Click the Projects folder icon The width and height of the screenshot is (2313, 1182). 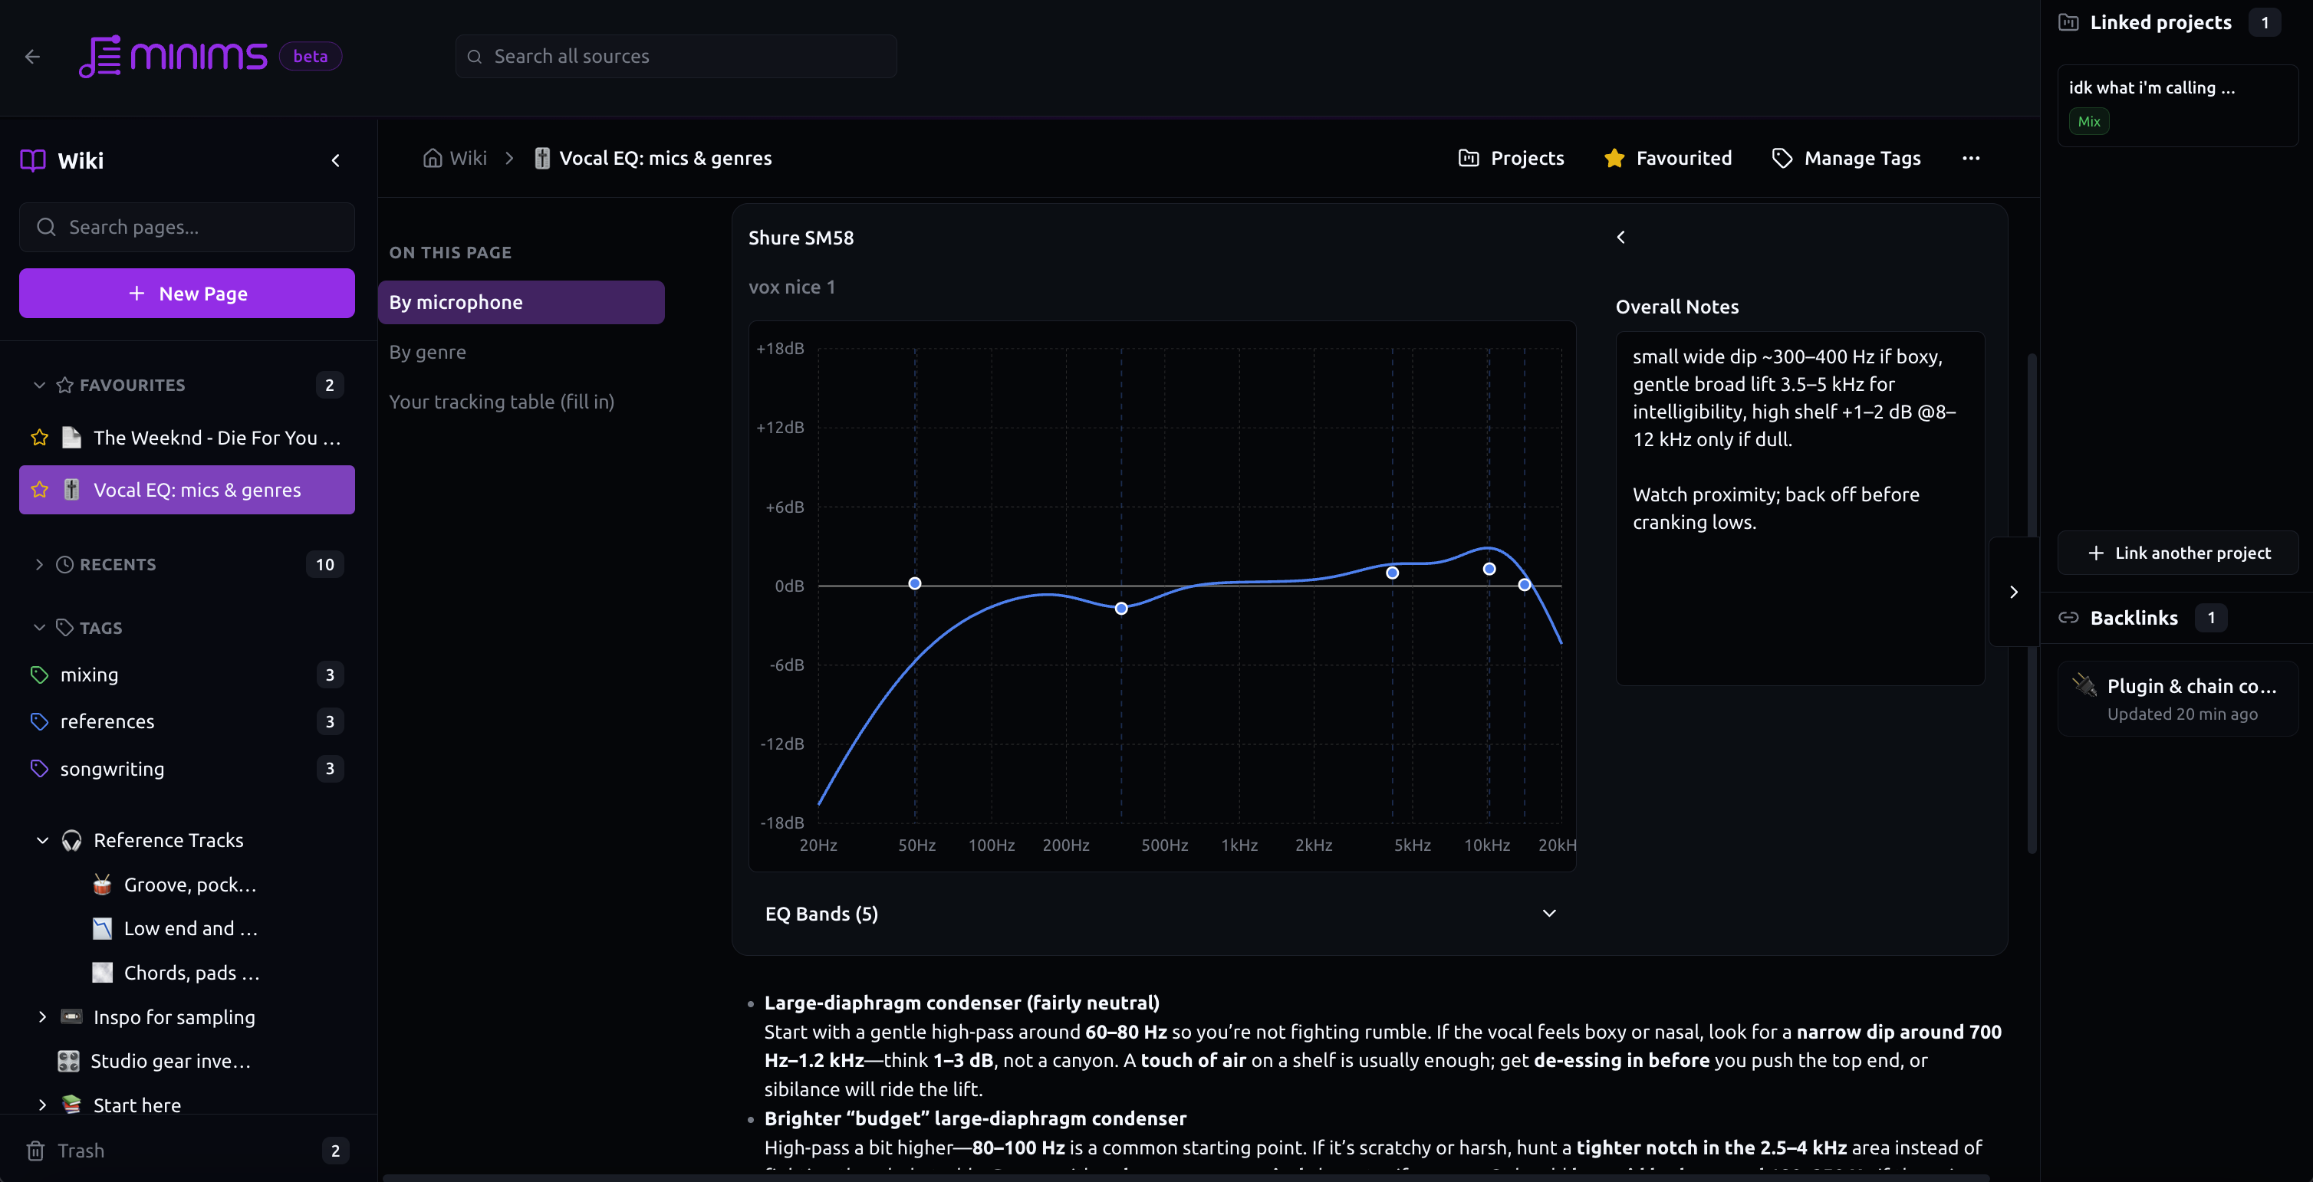point(1469,158)
